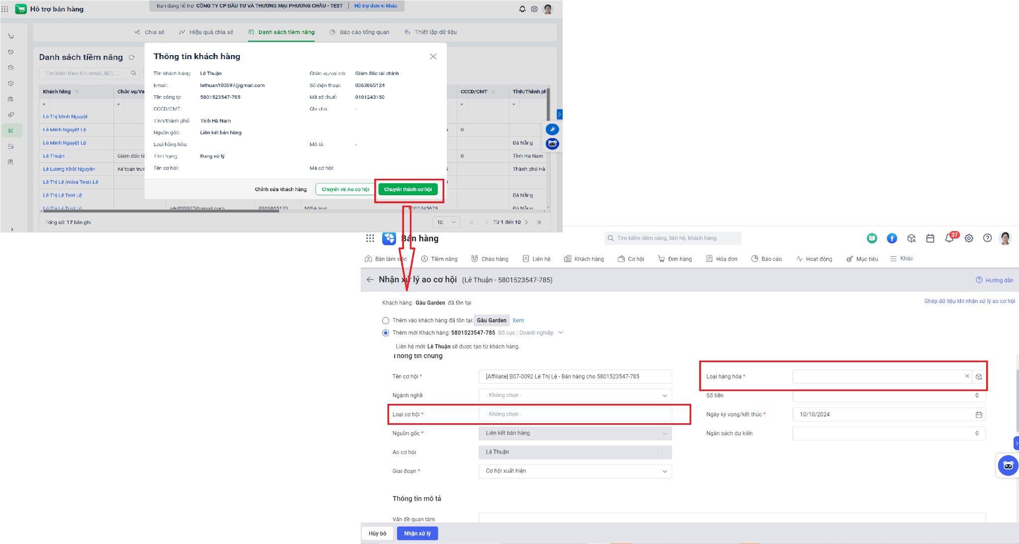Click Chuyển thành cơ hội button
The width and height of the screenshot is (1019, 544).
(x=408, y=189)
